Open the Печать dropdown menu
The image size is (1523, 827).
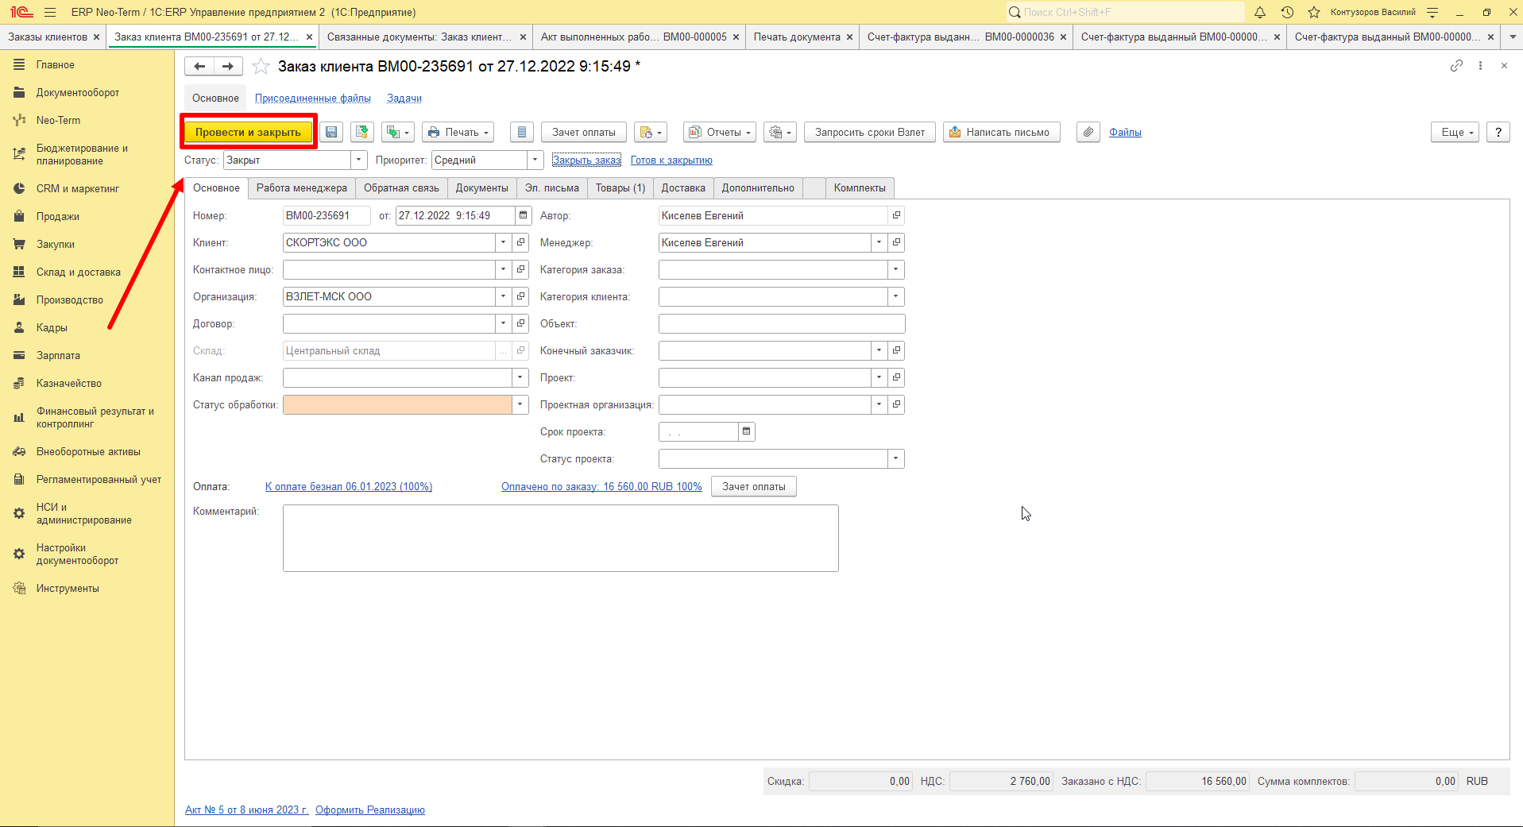pyautogui.click(x=458, y=133)
